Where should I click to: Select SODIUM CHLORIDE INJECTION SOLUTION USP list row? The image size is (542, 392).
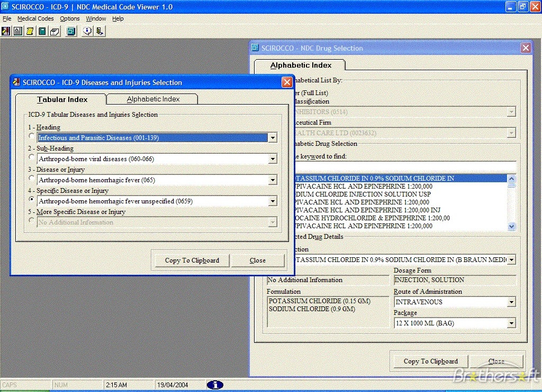(400, 194)
